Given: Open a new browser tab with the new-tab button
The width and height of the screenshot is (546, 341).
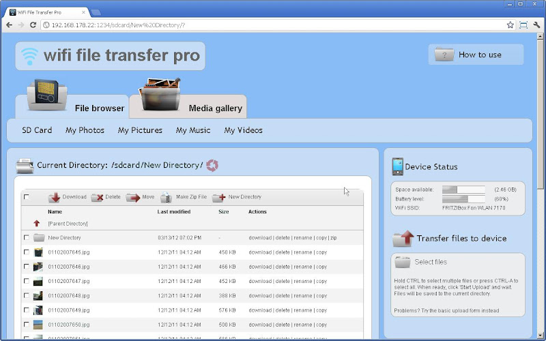Looking at the screenshot, I should [x=96, y=12].
